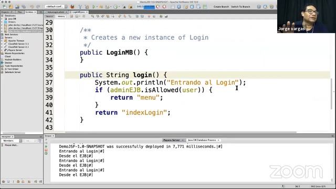
Task: Open the LoginMB.java editor tab
Action: (x=78, y=12)
